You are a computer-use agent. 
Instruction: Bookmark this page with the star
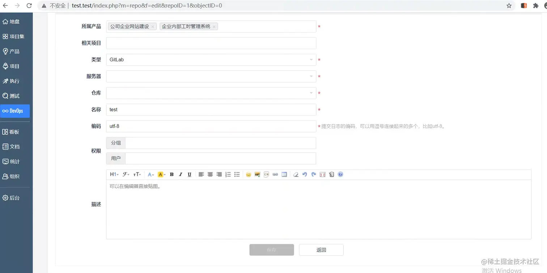coord(509,6)
